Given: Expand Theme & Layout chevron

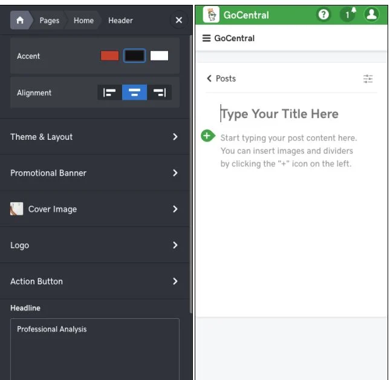Looking at the screenshot, I should tap(175, 137).
